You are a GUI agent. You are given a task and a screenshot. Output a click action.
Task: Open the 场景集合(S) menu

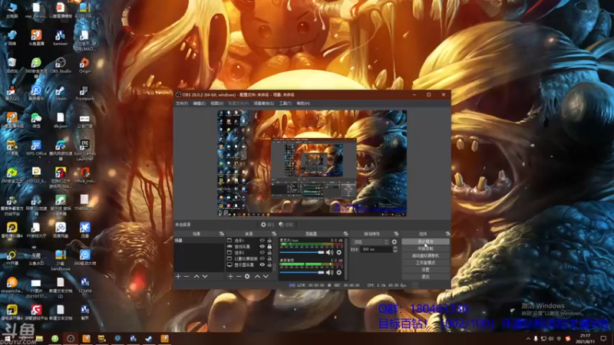pos(263,103)
